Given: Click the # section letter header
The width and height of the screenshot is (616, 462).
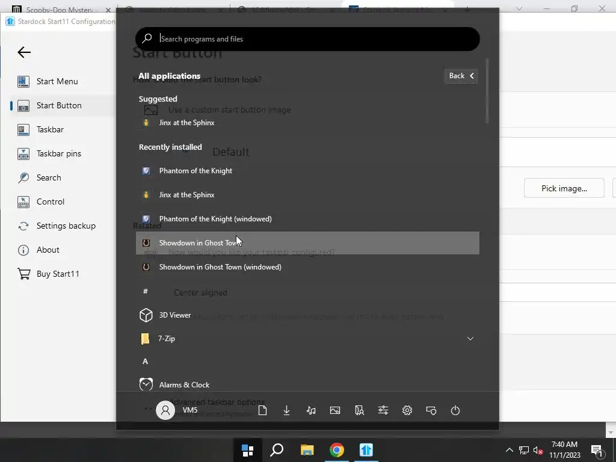Looking at the screenshot, I should tap(146, 291).
